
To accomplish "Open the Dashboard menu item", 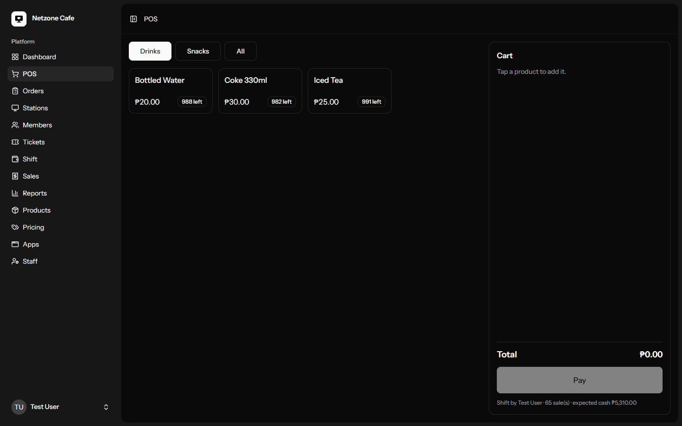I will tap(61, 57).
